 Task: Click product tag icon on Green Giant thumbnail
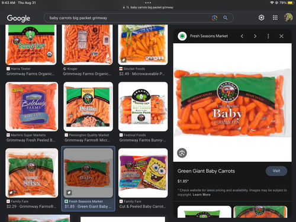[69, 192]
